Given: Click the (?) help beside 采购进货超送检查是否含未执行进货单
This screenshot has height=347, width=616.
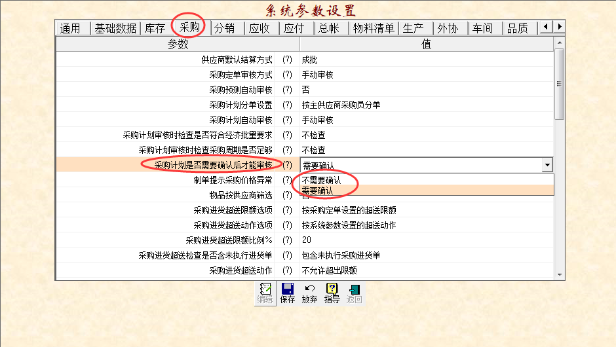Looking at the screenshot, I should point(287,255).
